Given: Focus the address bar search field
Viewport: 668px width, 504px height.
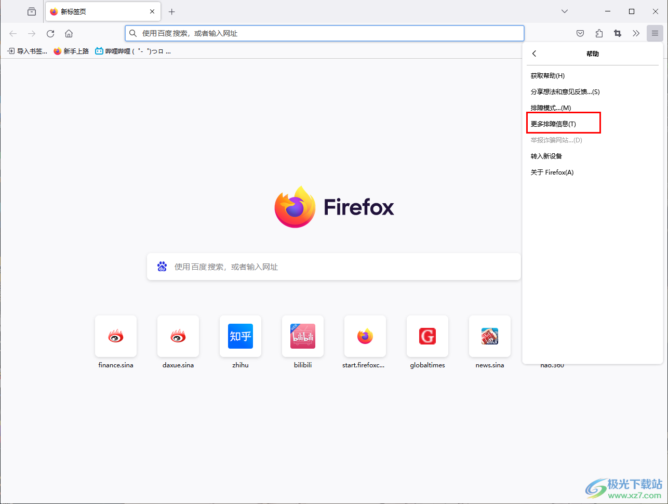Looking at the screenshot, I should click(325, 33).
